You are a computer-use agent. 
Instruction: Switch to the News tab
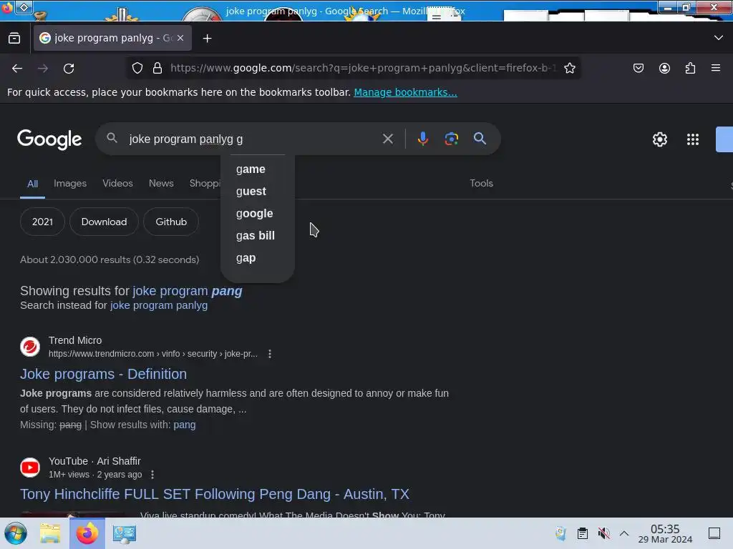(161, 183)
